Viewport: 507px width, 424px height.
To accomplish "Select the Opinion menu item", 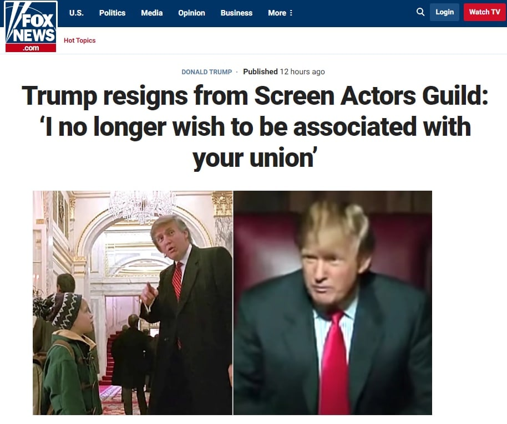I will 191,13.
